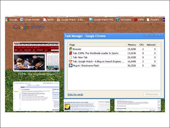
Task: Click the Google Chrome logo
Action: (29, 27)
